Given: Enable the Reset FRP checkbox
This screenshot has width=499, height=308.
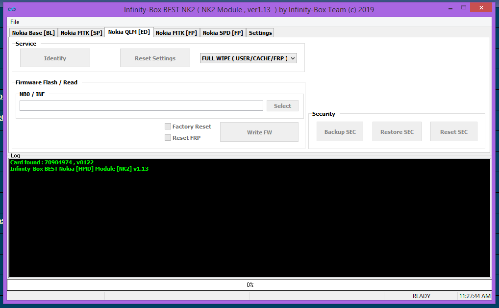Looking at the screenshot, I should (x=168, y=138).
